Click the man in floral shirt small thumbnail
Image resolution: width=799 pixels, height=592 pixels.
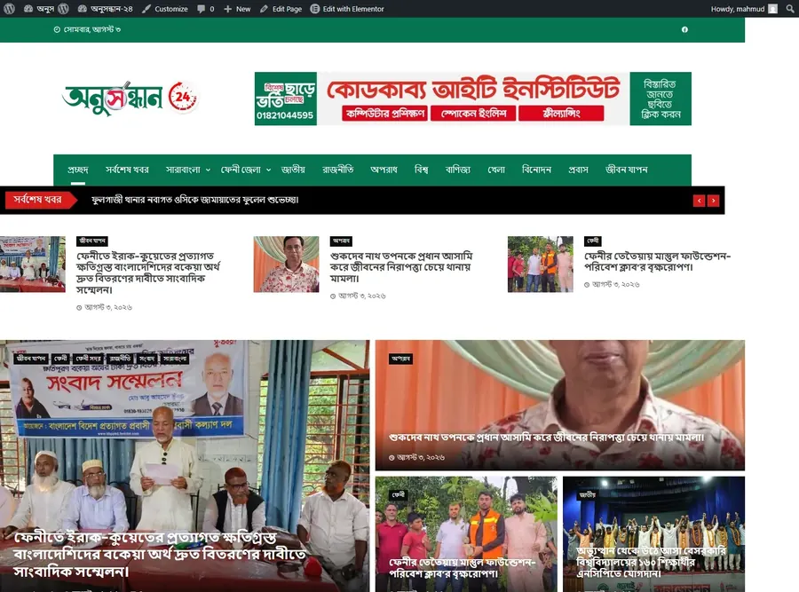click(287, 264)
